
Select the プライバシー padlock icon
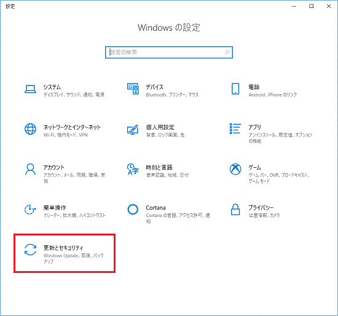coord(235,210)
